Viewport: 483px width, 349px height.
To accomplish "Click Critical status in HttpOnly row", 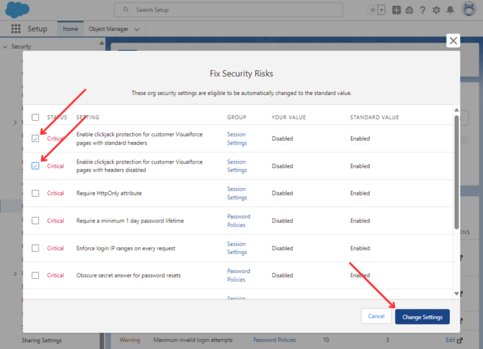I will [55, 193].
